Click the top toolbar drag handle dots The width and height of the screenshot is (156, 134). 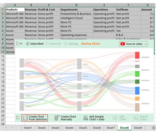17,44
